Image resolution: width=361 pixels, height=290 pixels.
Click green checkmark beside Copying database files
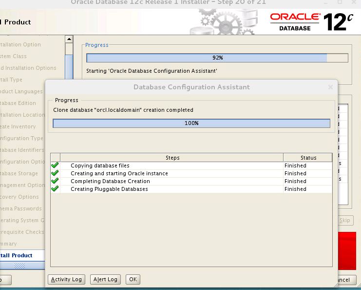55,166
